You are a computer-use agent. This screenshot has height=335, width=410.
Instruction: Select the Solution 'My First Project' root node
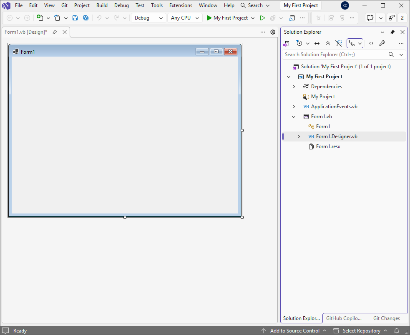(346, 67)
